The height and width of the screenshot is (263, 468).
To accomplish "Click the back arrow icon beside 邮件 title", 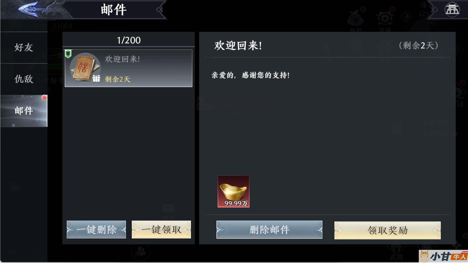I will [29, 9].
